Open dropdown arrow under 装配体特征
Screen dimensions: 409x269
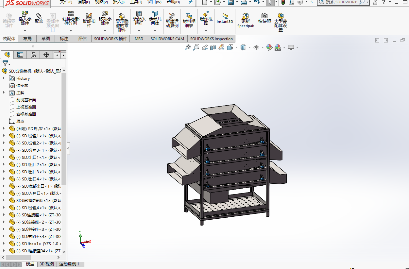[139, 31]
